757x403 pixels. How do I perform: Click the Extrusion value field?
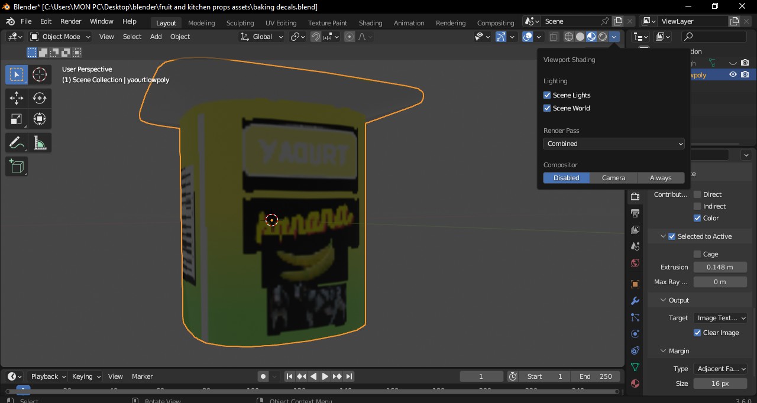click(x=720, y=266)
